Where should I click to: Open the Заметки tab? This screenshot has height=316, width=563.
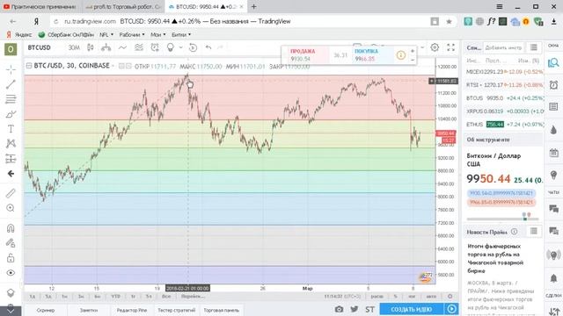(89, 310)
